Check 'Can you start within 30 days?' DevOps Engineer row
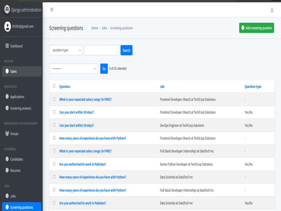The image size is (281, 211). pos(54,125)
